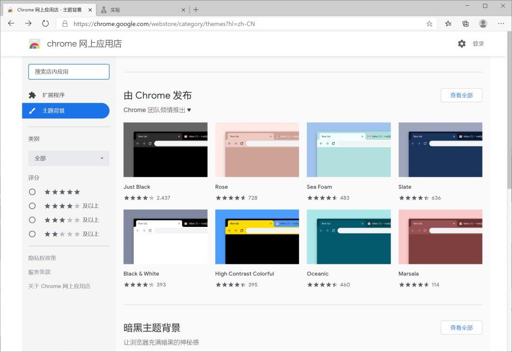This screenshot has height=352, width=512.
Task: Open a new browser tab
Action: [x=196, y=10]
